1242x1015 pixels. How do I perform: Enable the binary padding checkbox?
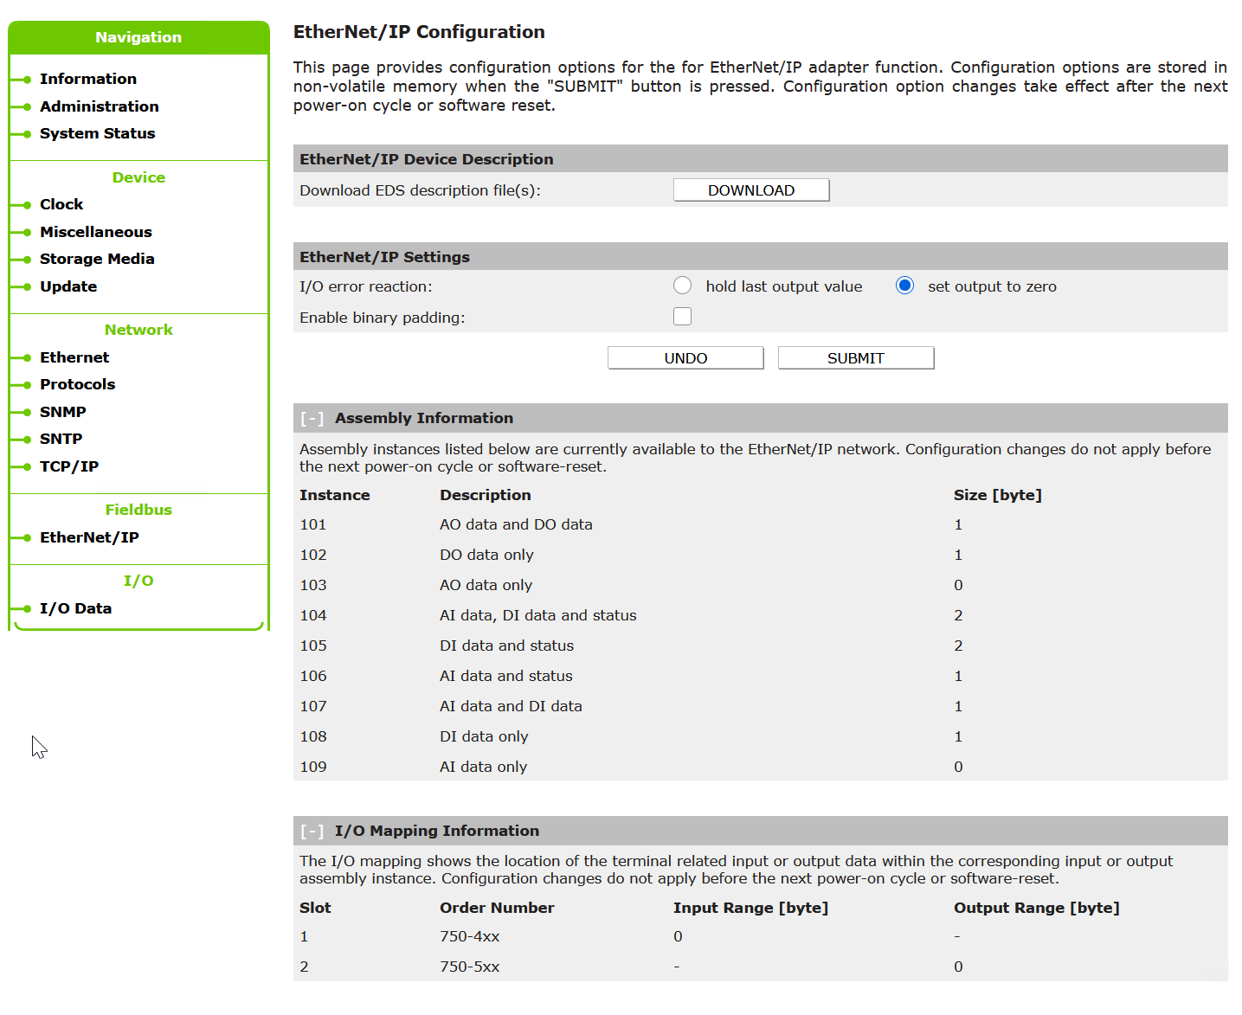pos(682,317)
